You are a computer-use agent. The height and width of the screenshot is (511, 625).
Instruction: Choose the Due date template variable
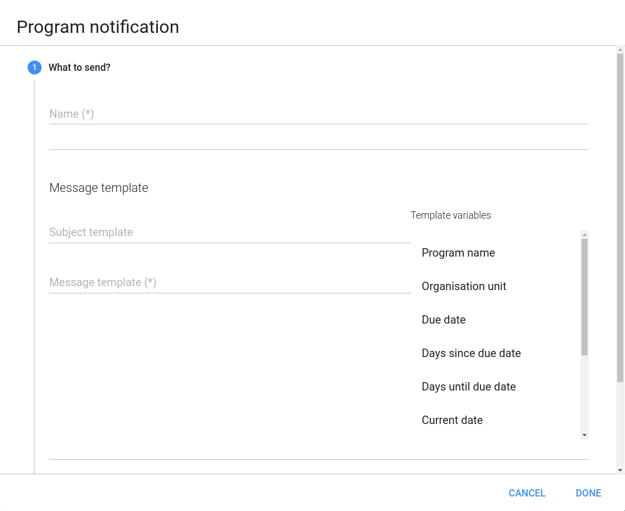[x=443, y=320]
